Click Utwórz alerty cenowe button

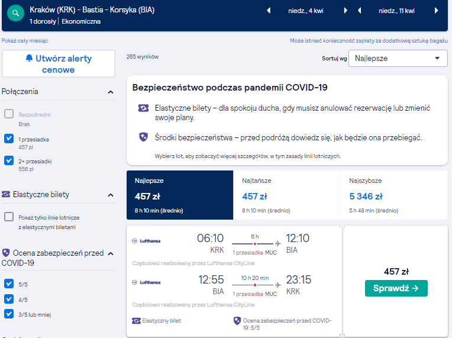(59, 64)
